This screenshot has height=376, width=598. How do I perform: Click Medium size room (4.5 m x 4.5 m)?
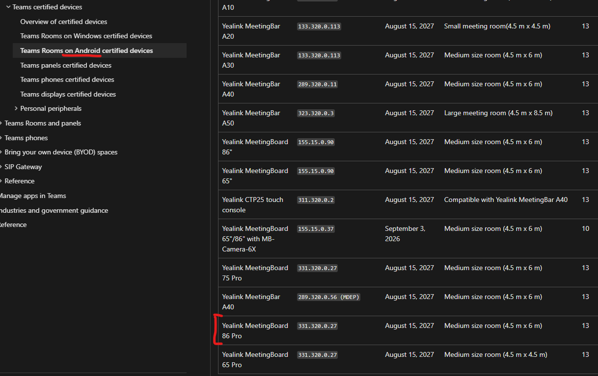tap(495, 354)
